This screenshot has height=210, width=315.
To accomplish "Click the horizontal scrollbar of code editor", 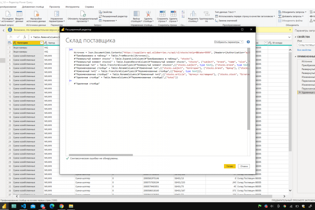I will 101,155.
